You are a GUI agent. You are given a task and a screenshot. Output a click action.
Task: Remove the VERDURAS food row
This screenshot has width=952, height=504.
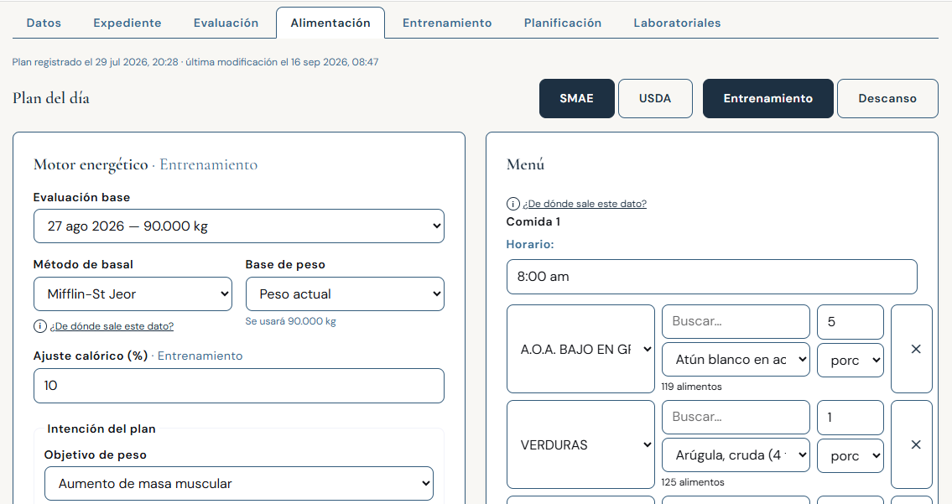[912, 444]
